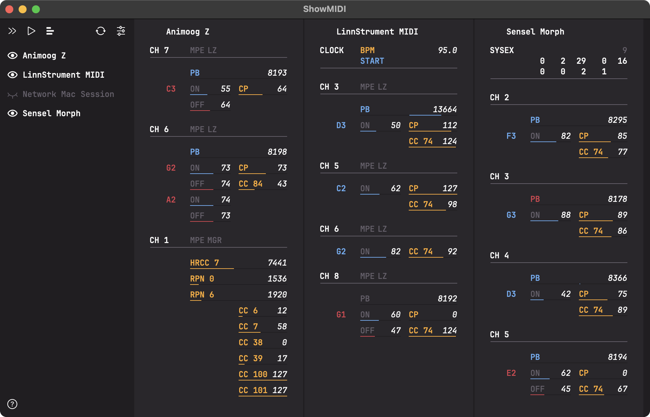Click the circular refresh arrows icon
Viewport: 650px width, 417px height.
tap(101, 31)
